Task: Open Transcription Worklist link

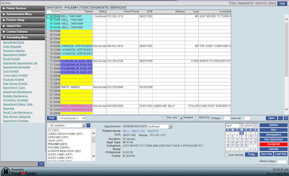Action: pos(15,75)
